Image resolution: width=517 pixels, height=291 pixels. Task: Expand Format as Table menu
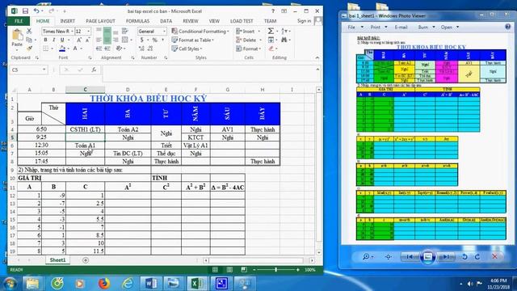coord(192,40)
